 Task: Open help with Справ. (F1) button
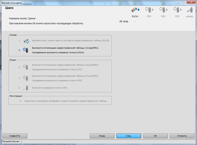(15, 136)
